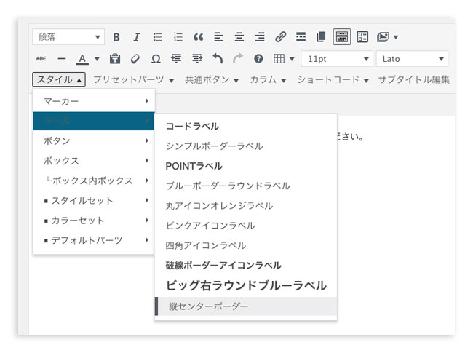This screenshot has height=353, width=473.
Task: Open the プリセットパーツ dropdown
Action: click(x=133, y=79)
